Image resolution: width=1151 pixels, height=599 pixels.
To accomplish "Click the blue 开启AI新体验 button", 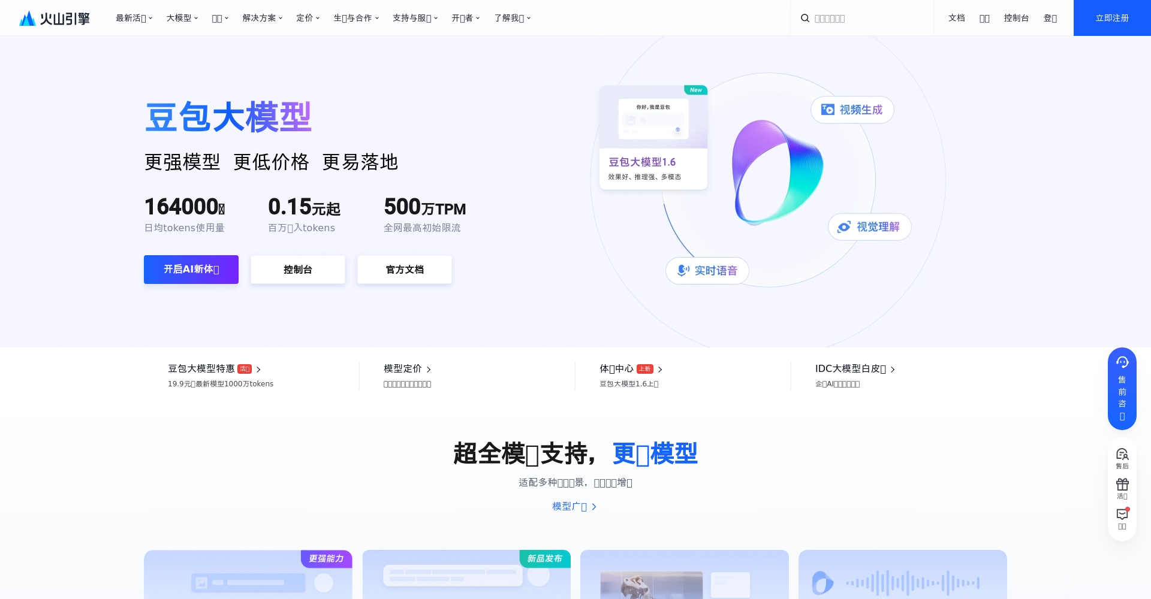I will (x=191, y=270).
